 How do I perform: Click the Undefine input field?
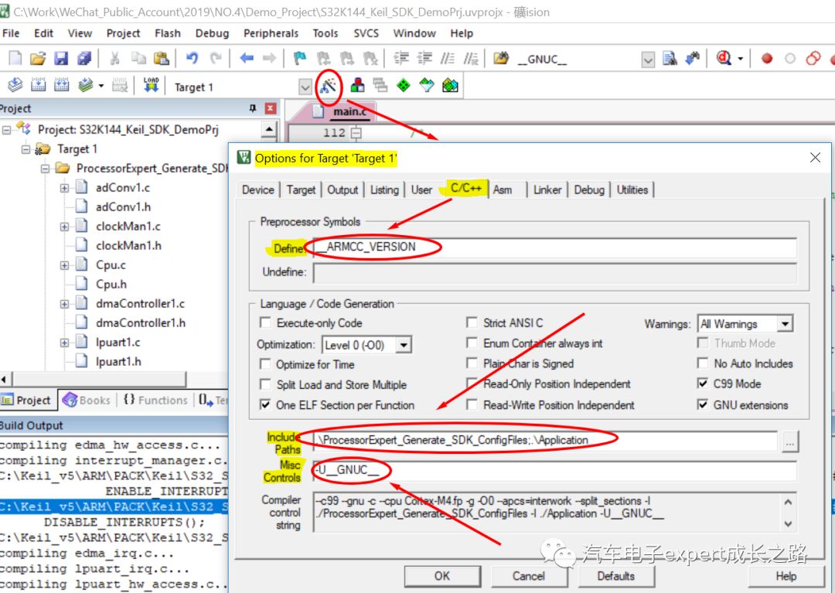(x=555, y=273)
